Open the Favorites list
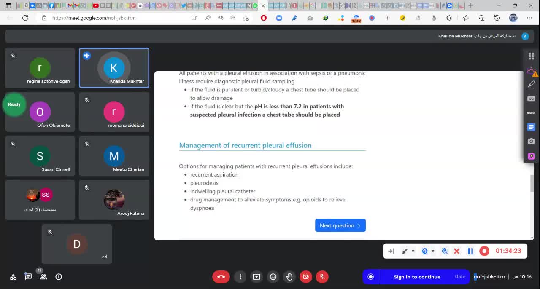The image size is (540, 289). tap(466, 18)
